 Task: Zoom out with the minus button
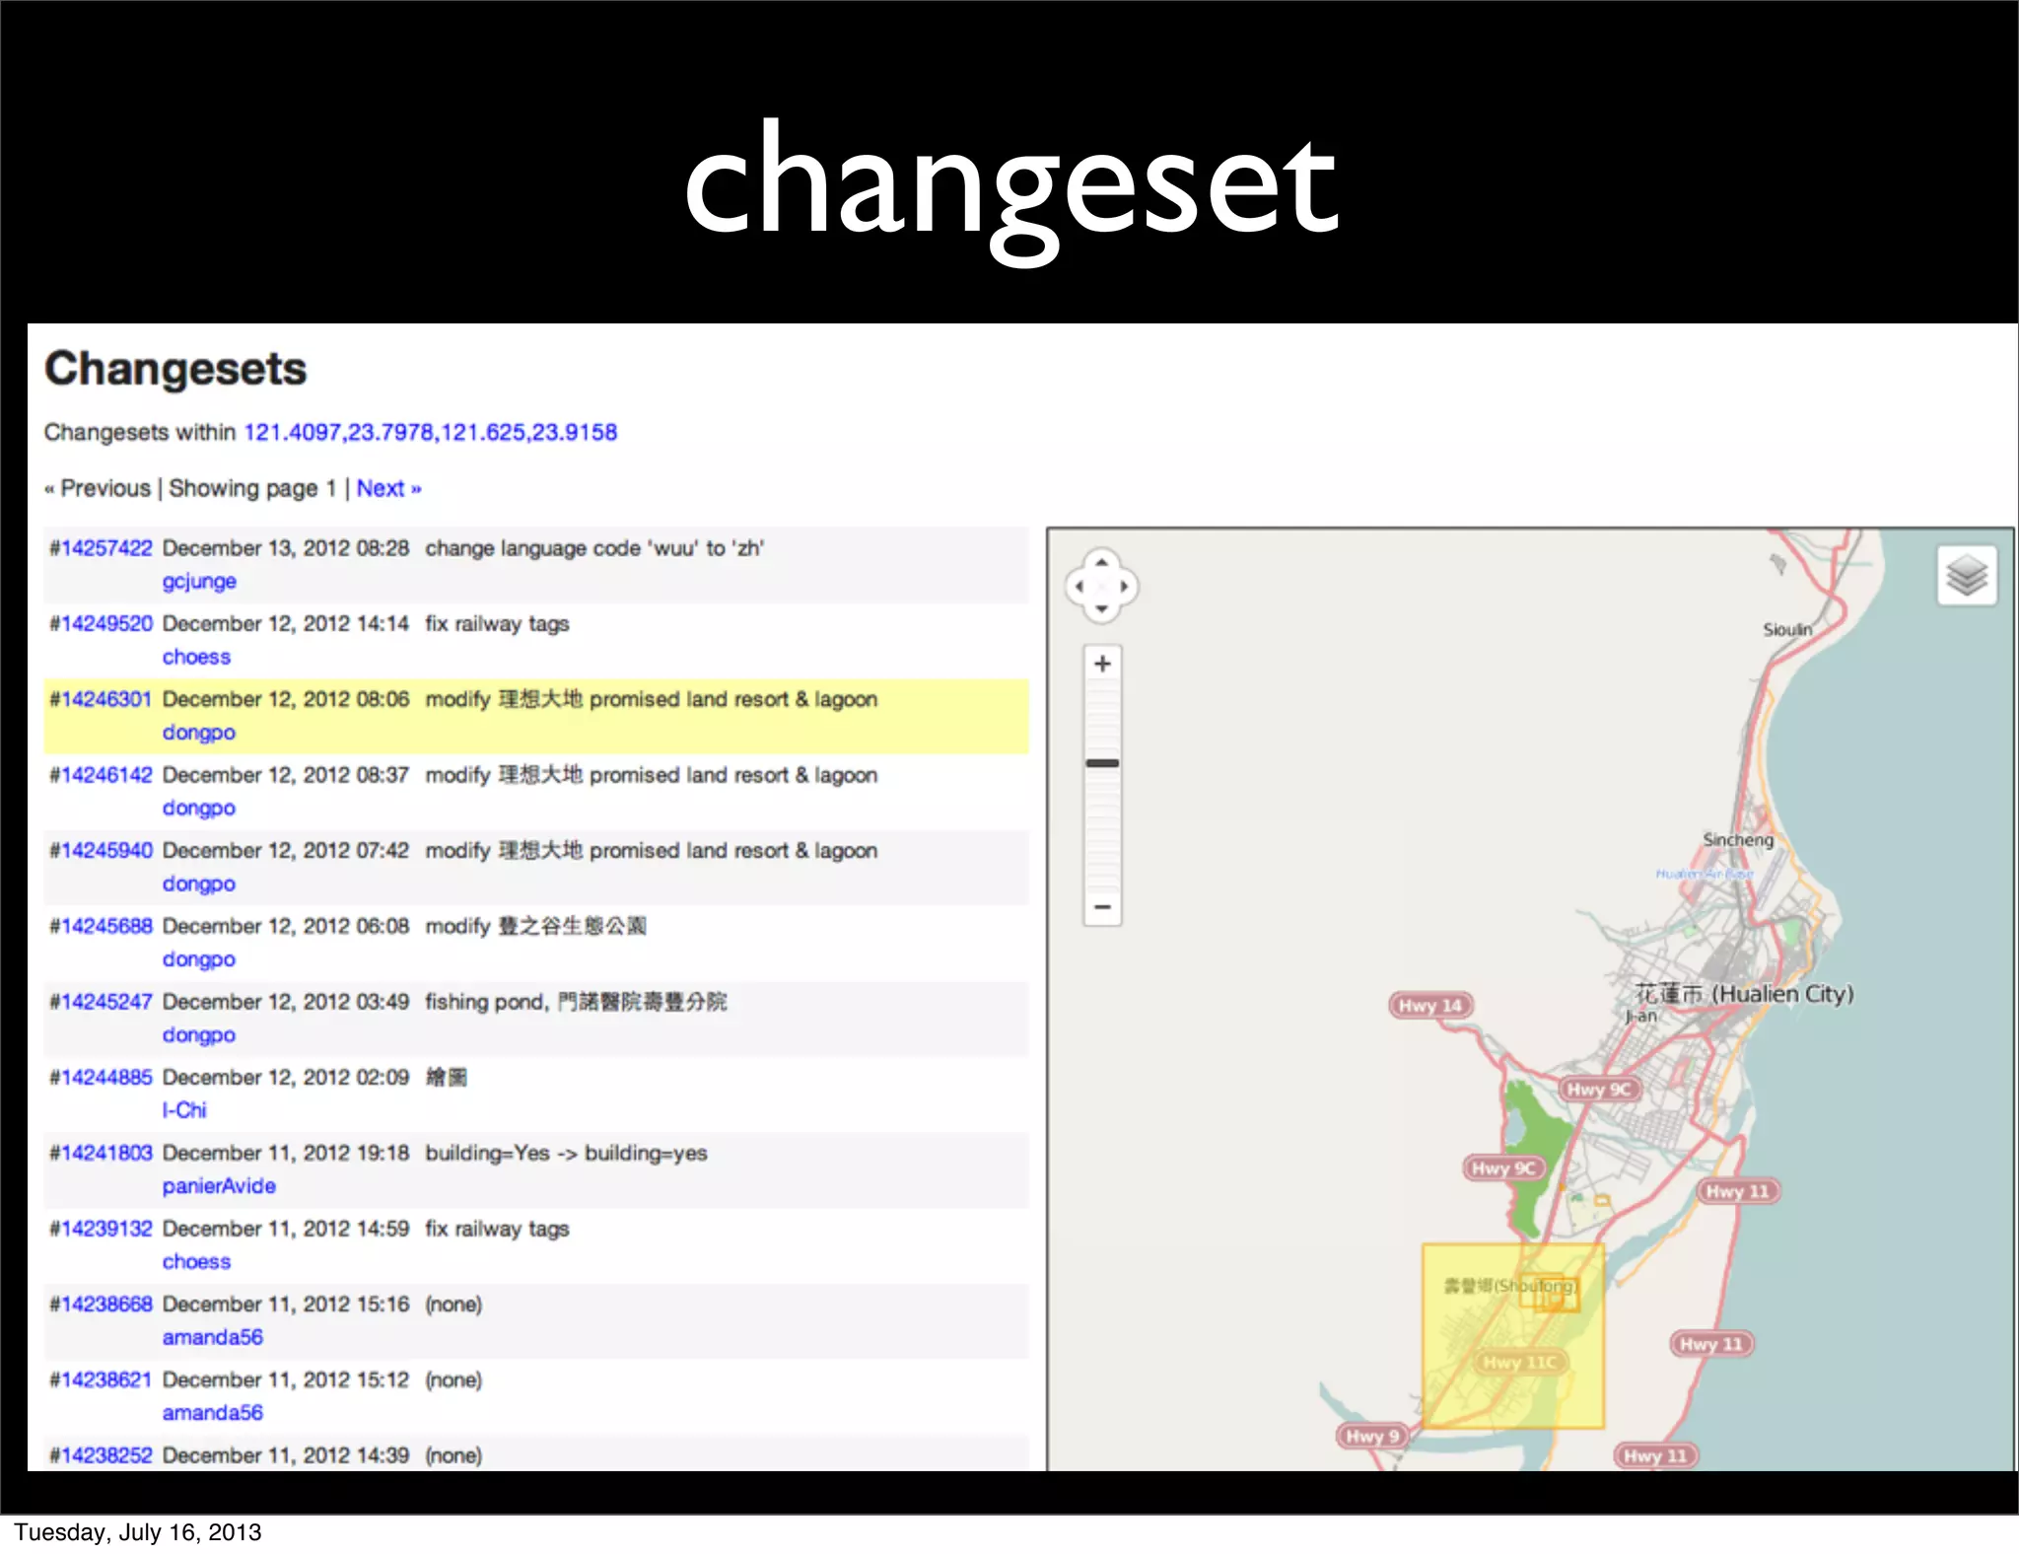pos(1102,907)
